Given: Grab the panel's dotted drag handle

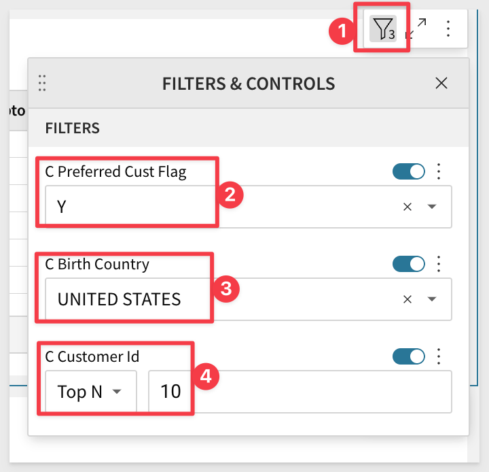Looking at the screenshot, I should [42, 83].
